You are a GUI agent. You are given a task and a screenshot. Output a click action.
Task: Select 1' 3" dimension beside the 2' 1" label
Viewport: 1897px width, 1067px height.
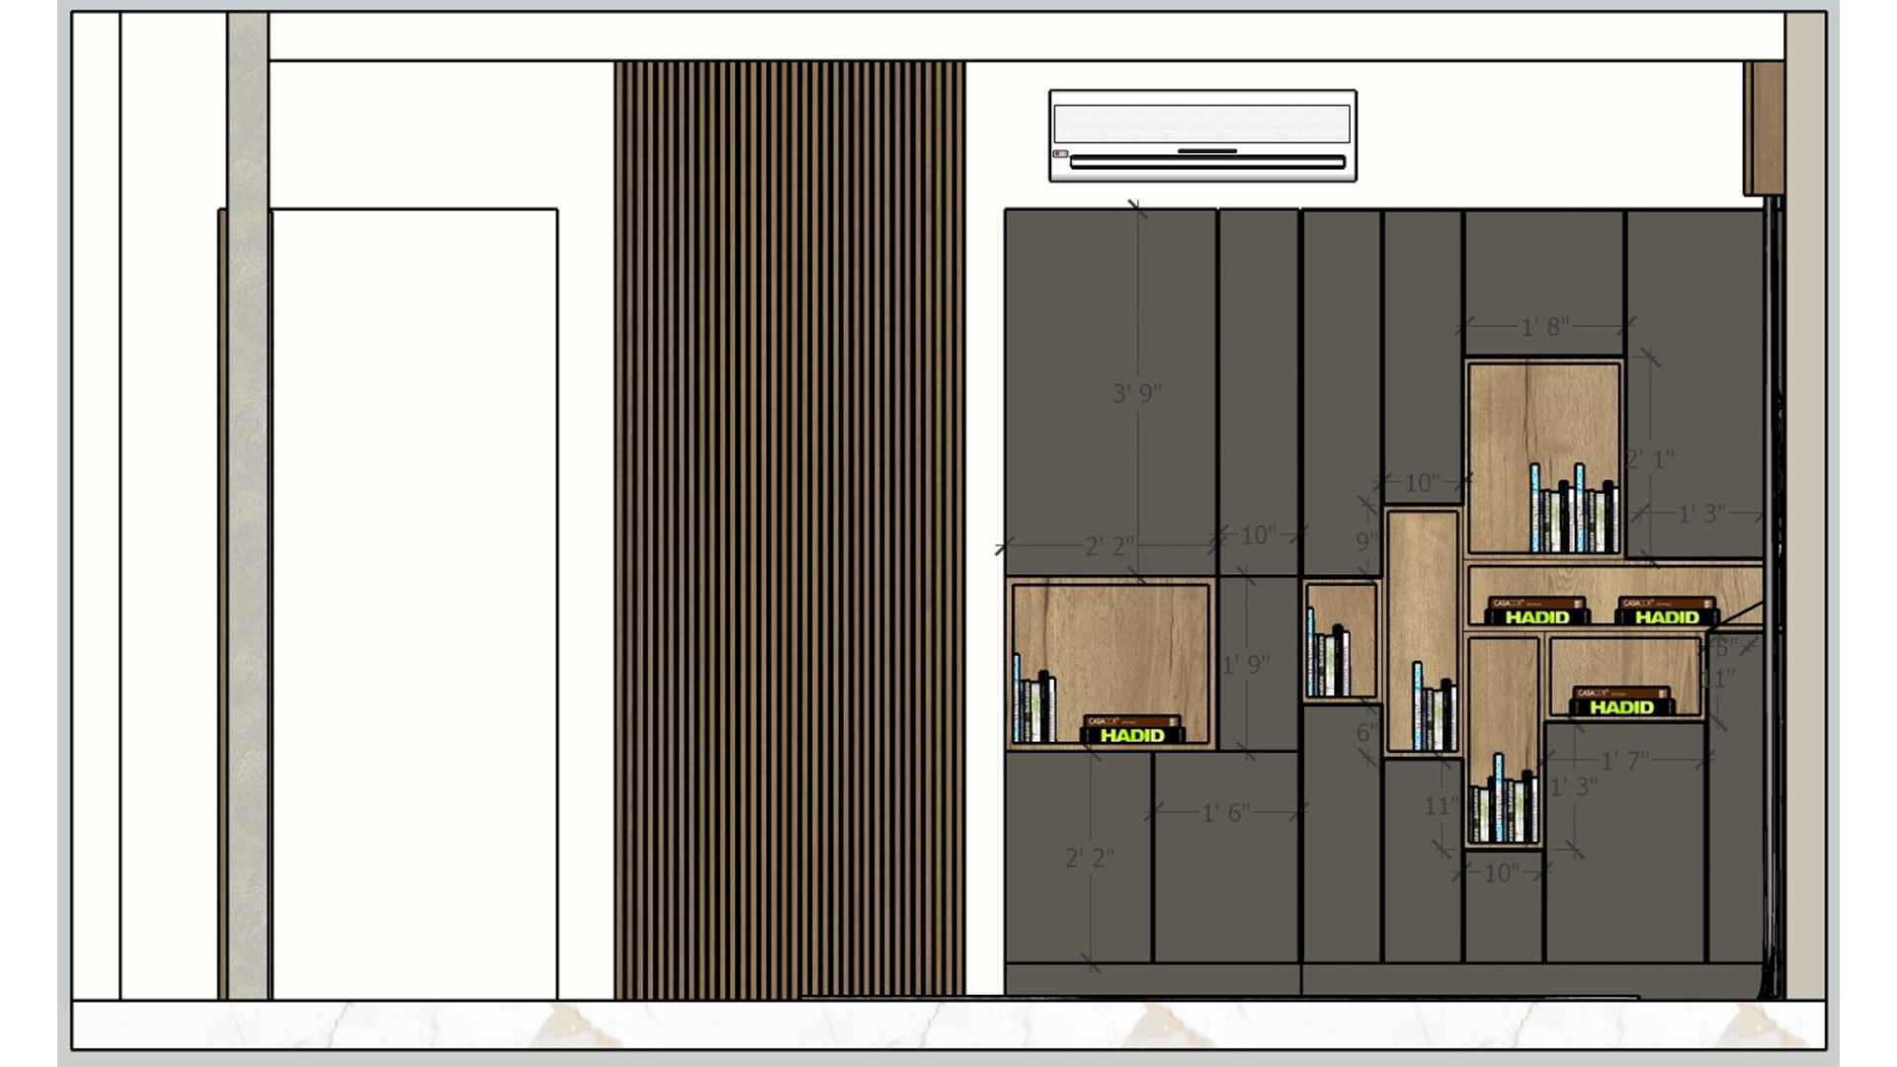coord(1701,514)
